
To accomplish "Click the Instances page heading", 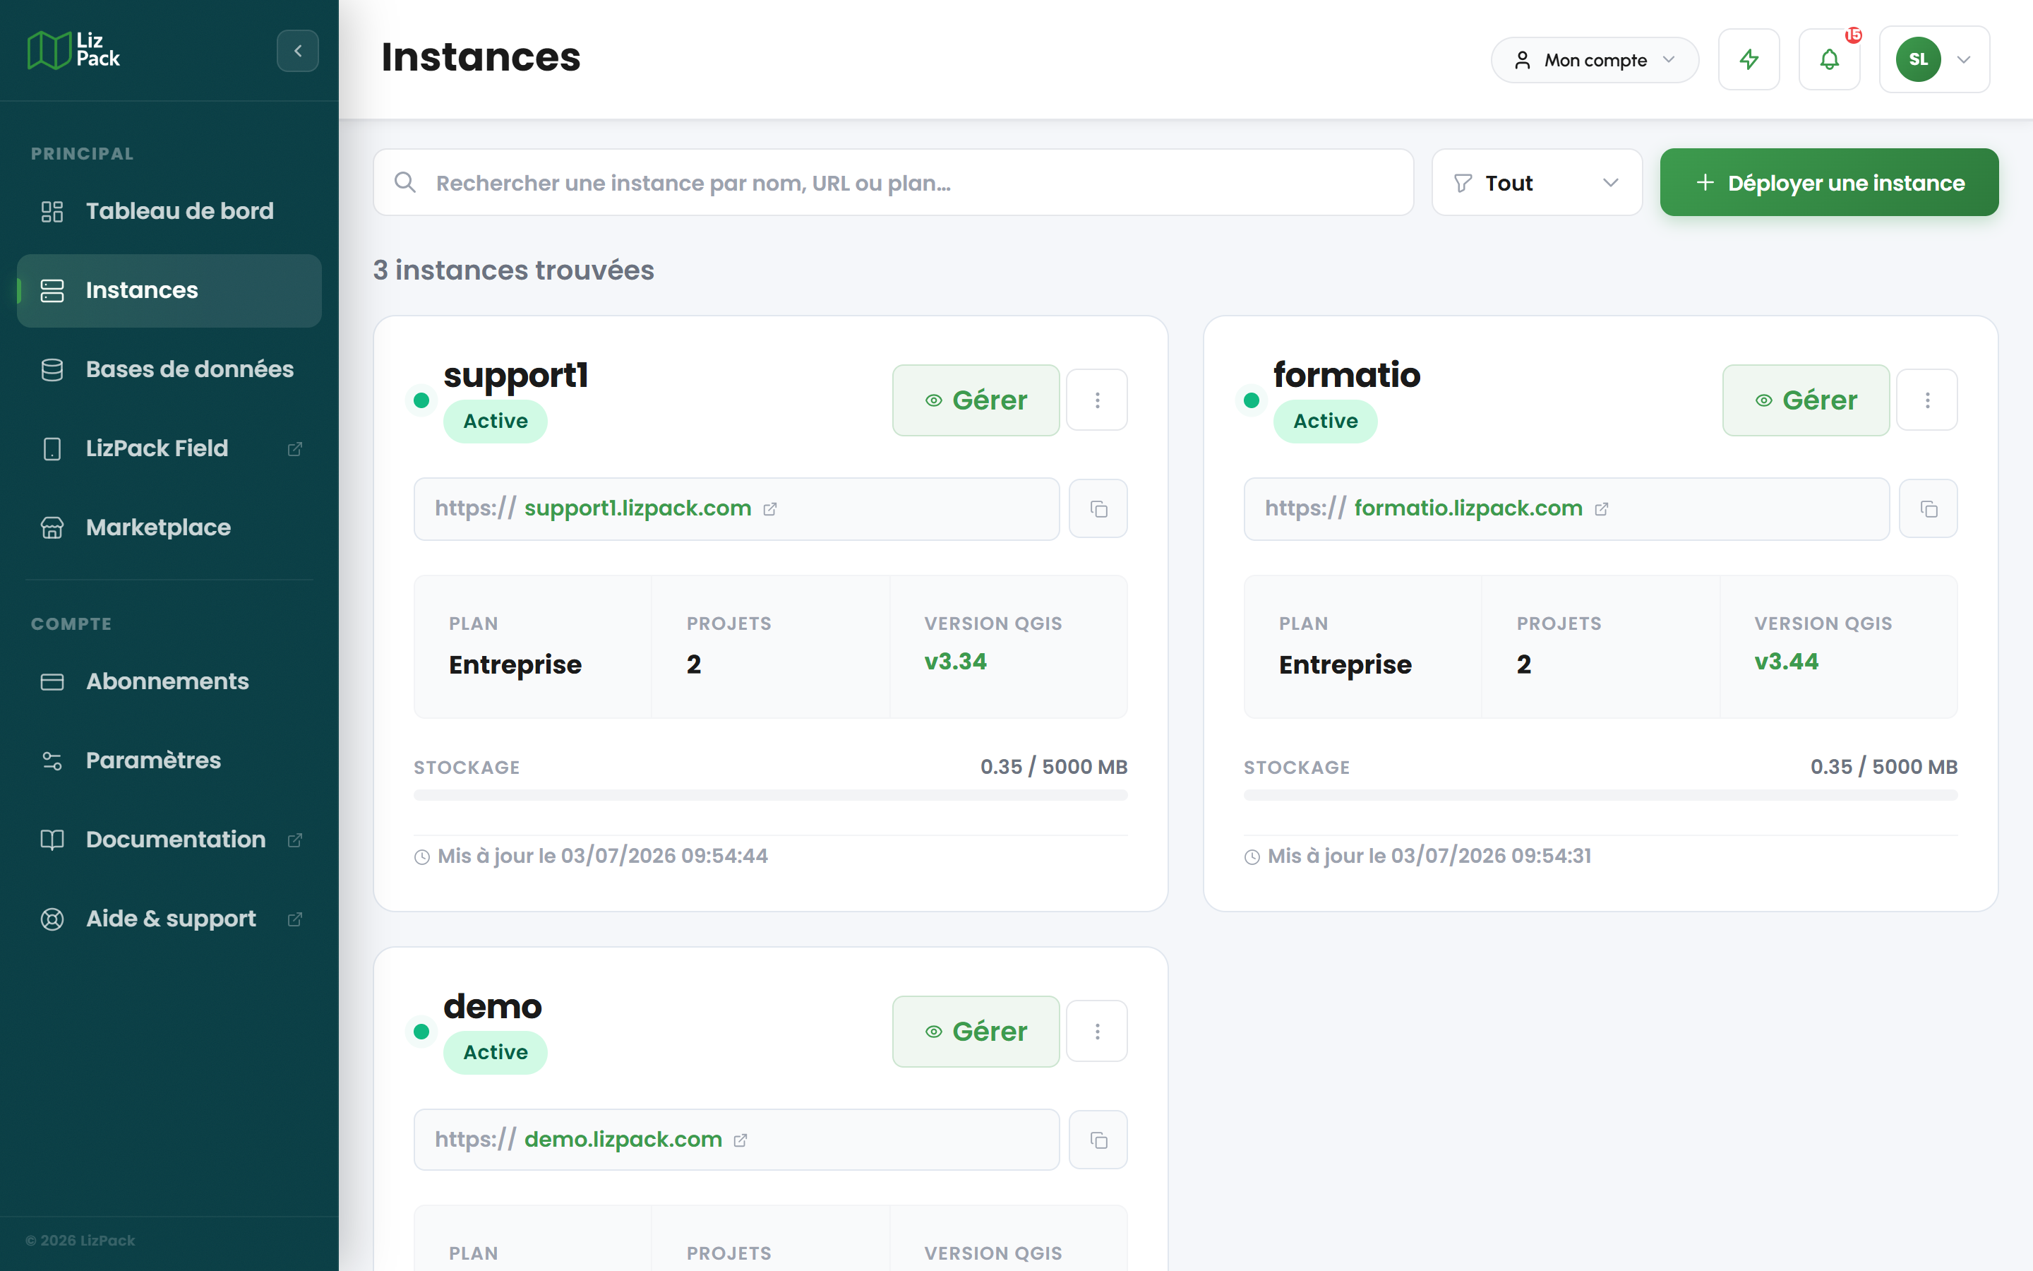I will [481, 57].
